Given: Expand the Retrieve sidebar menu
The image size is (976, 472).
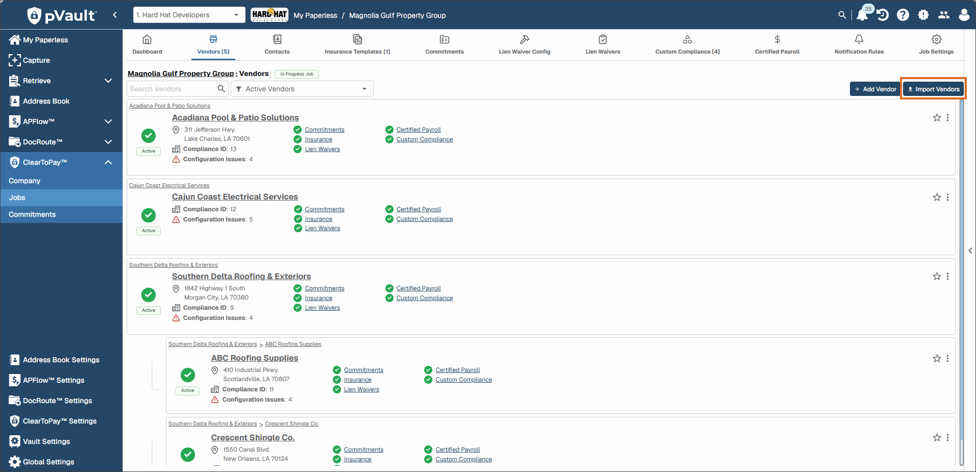Looking at the screenshot, I should (x=108, y=81).
